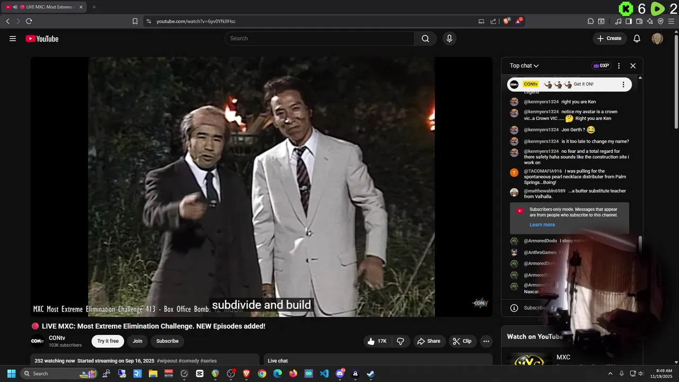Open Brave Wallet icon
The width and height of the screenshot is (679, 382).
pos(639,21)
